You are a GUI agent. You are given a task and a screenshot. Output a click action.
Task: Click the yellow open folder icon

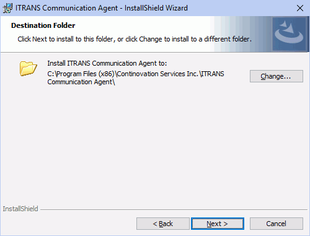pos(28,68)
